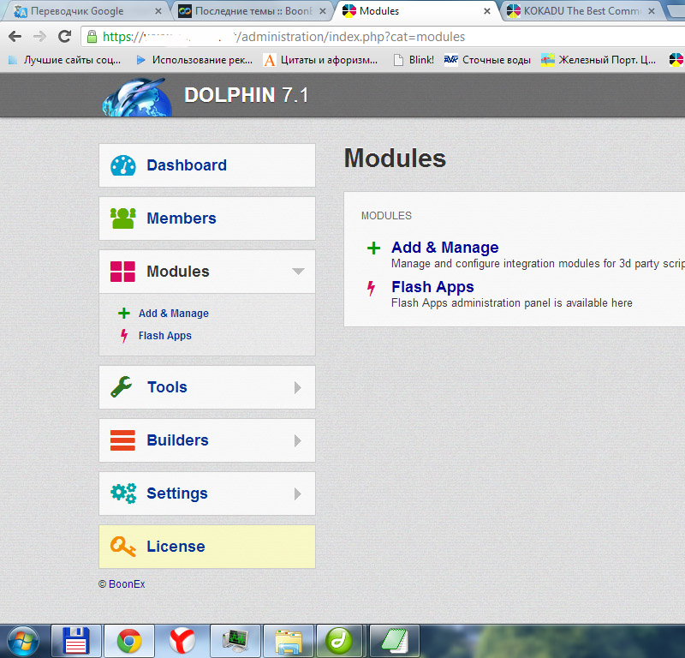Open Flash Apps link in main panel

432,287
